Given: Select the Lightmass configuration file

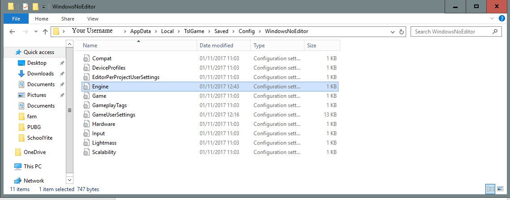Looking at the screenshot, I should pyautogui.click(x=210, y=142).
